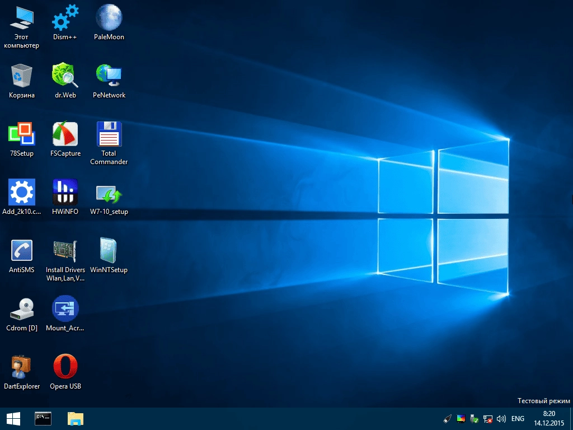Launch the DartExplorer icon
The image size is (573, 430).
pyautogui.click(x=22, y=366)
